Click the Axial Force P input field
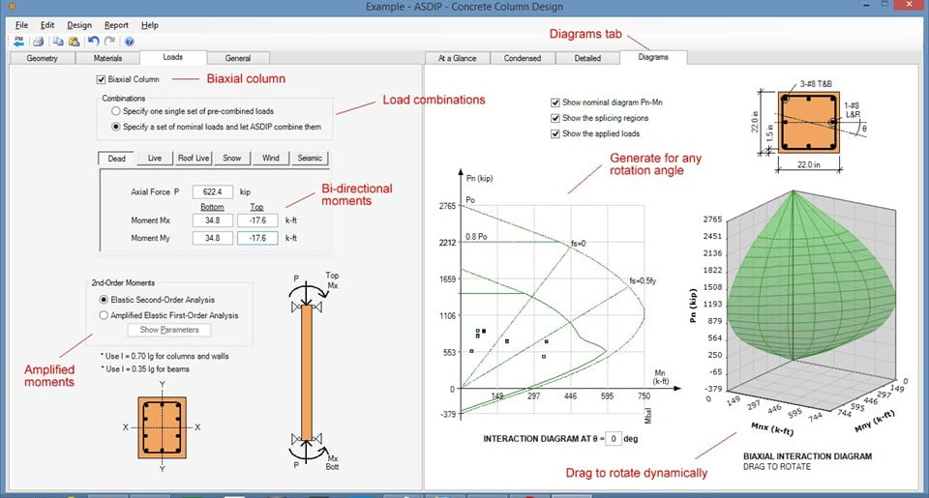 click(212, 191)
